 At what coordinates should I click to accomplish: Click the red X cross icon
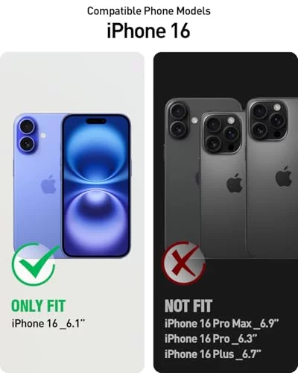point(183,263)
